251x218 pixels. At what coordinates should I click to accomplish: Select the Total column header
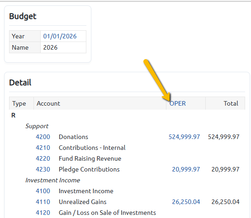point(231,103)
